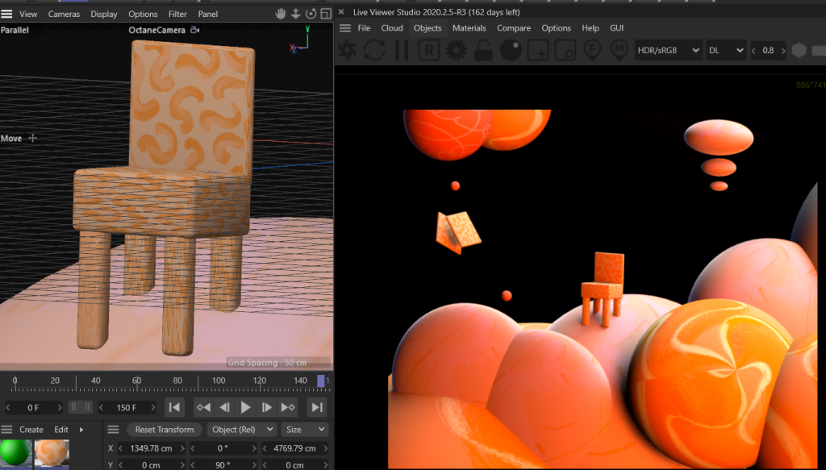Open the Help menu in Live Viewer
Screen dimensions: 826x470
[590, 28]
